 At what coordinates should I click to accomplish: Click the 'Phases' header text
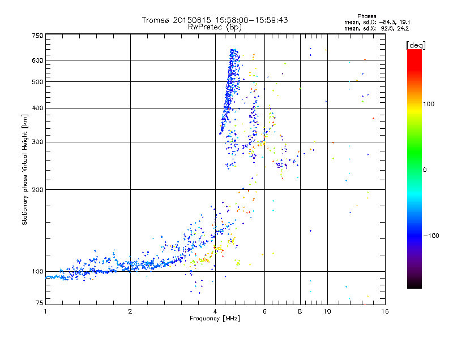click(366, 16)
